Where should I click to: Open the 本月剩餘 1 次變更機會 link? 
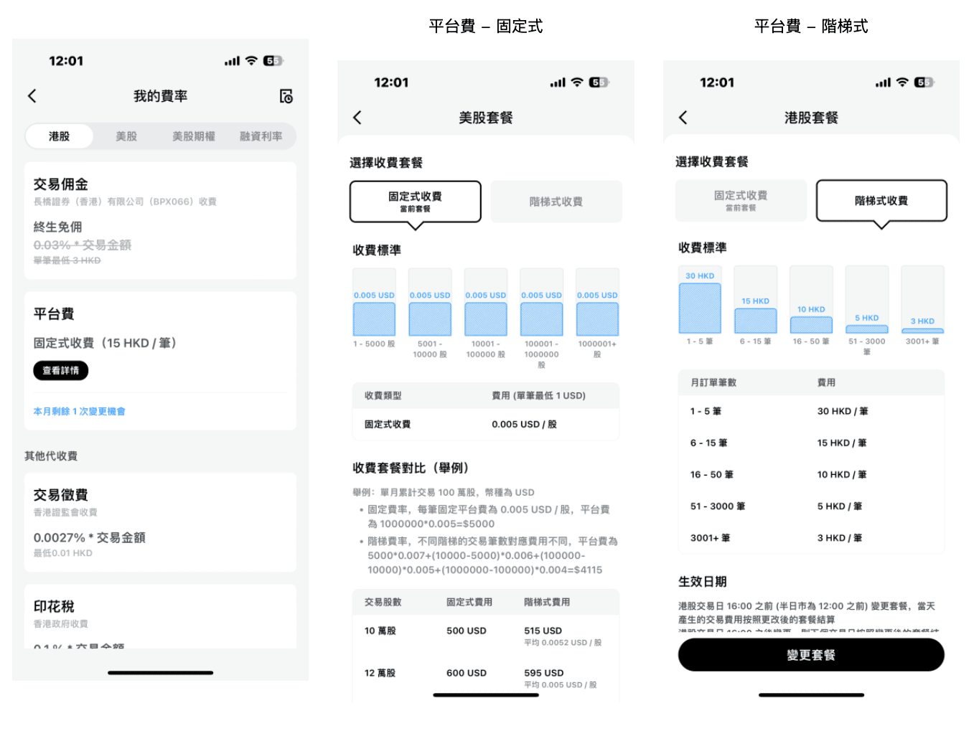pyautogui.click(x=79, y=411)
